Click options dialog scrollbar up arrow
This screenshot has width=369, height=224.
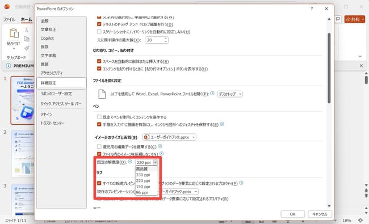(x=329, y=19)
